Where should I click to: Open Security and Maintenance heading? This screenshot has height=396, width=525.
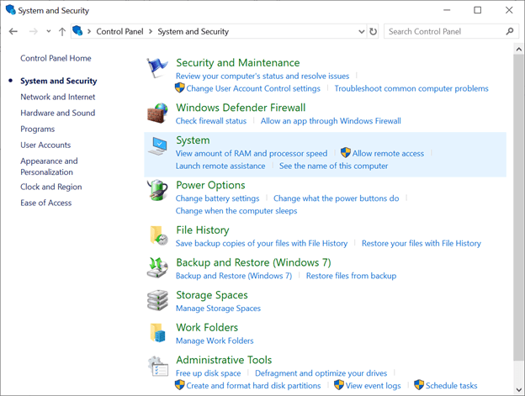pyautogui.click(x=238, y=63)
